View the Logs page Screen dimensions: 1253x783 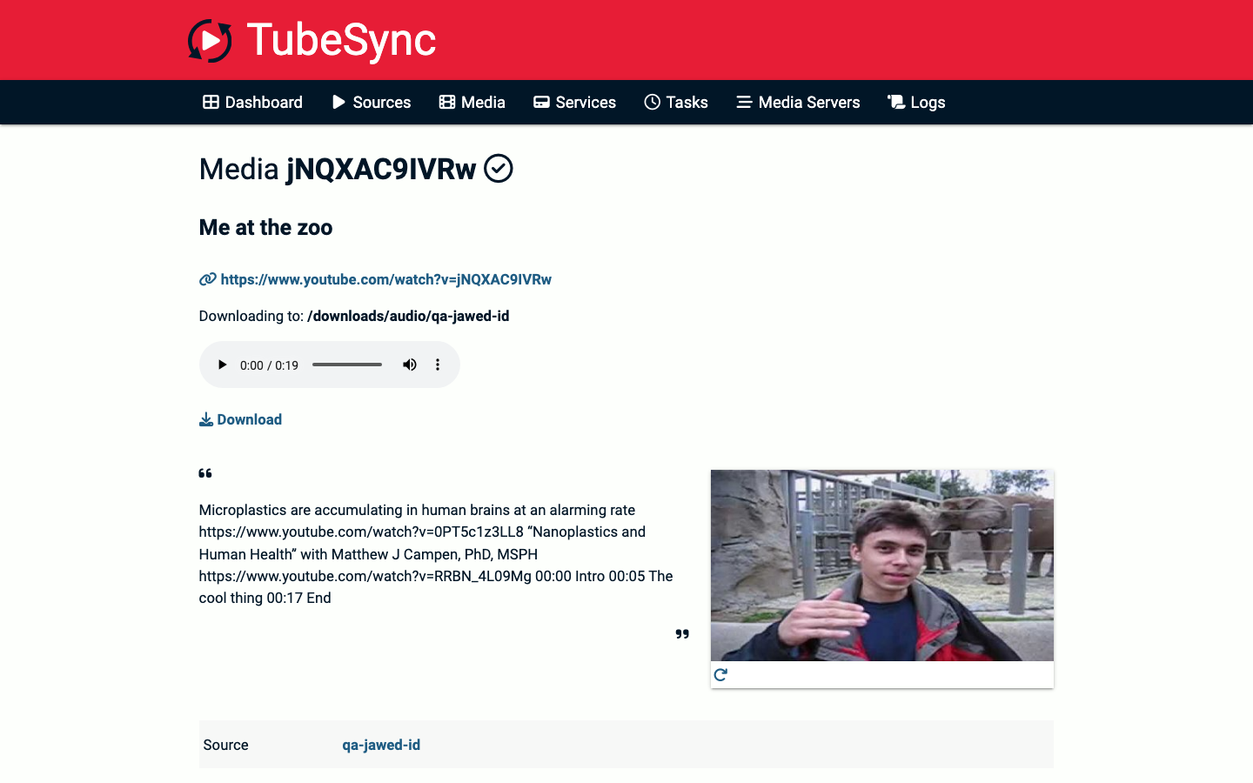pos(916,103)
